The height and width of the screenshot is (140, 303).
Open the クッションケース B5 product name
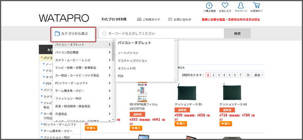coord(188,105)
